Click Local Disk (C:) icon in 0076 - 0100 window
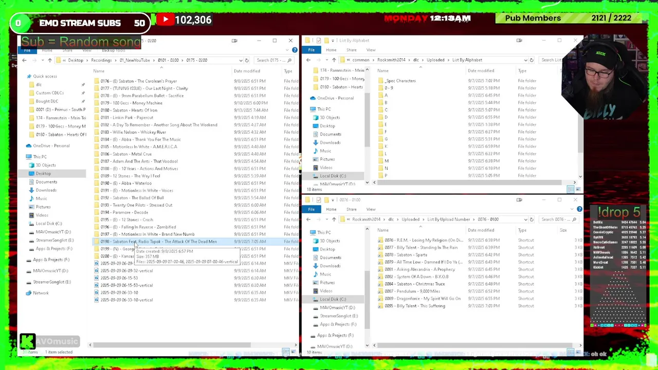Viewport: 658px width, 370px height. coord(315,299)
